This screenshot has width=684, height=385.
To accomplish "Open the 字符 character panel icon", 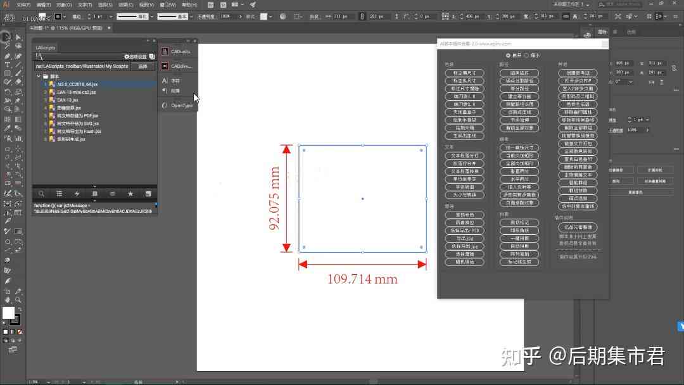I will point(165,80).
